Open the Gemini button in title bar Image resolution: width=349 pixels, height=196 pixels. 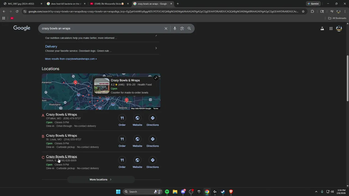[x=313, y=4]
